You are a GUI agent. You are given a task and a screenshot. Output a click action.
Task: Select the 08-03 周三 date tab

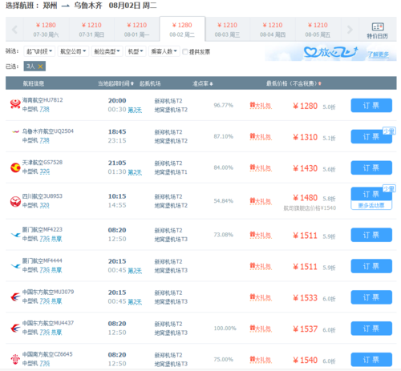[x=227, y=30]
